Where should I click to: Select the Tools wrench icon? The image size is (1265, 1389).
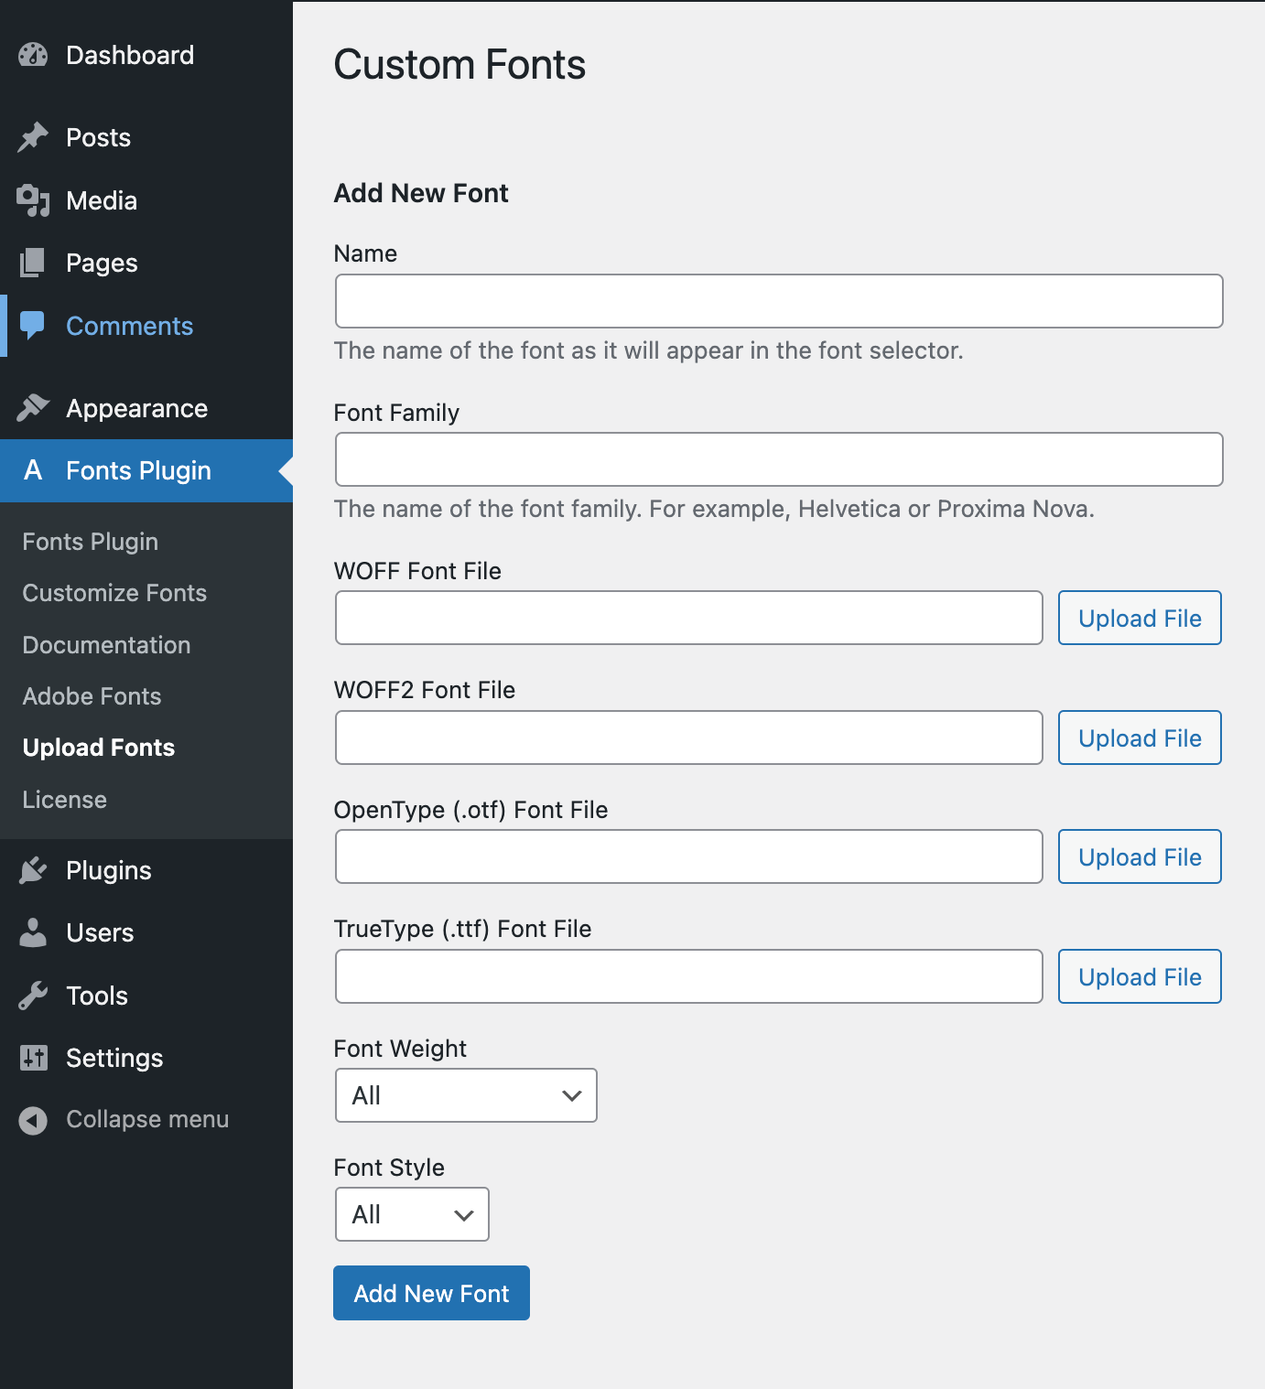tap(33, 995)
